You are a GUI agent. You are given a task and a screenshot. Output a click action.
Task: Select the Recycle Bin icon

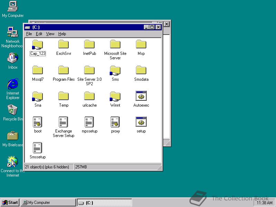[x=13, y=113]
